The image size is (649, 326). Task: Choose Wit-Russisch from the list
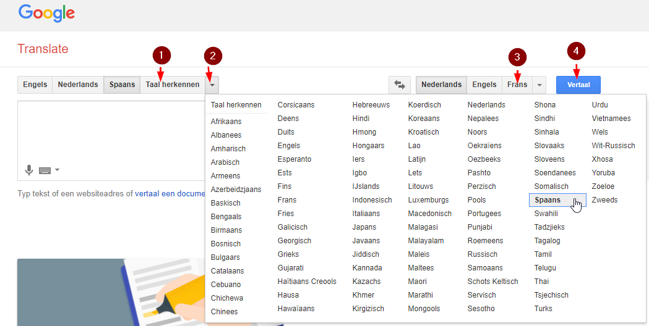pyautogui.click(x=613, y=146)
